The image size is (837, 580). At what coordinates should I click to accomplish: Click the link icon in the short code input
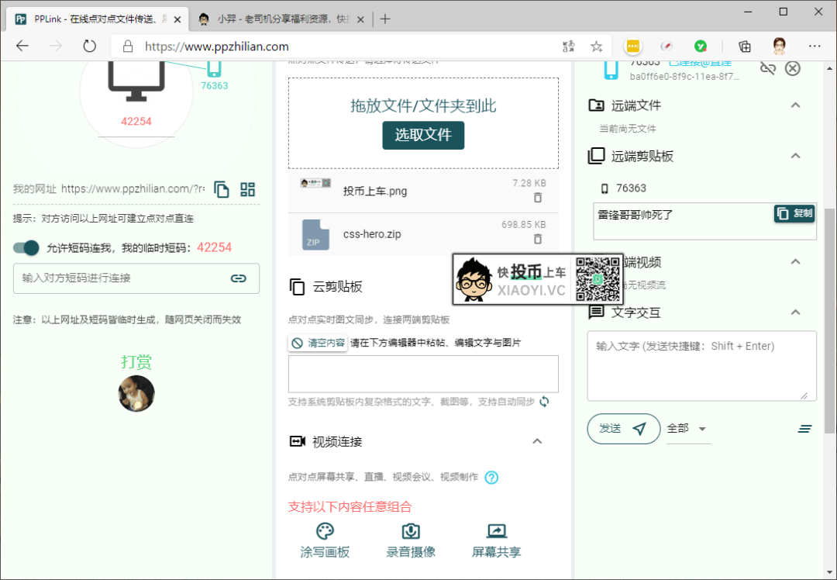coord(238,278)
